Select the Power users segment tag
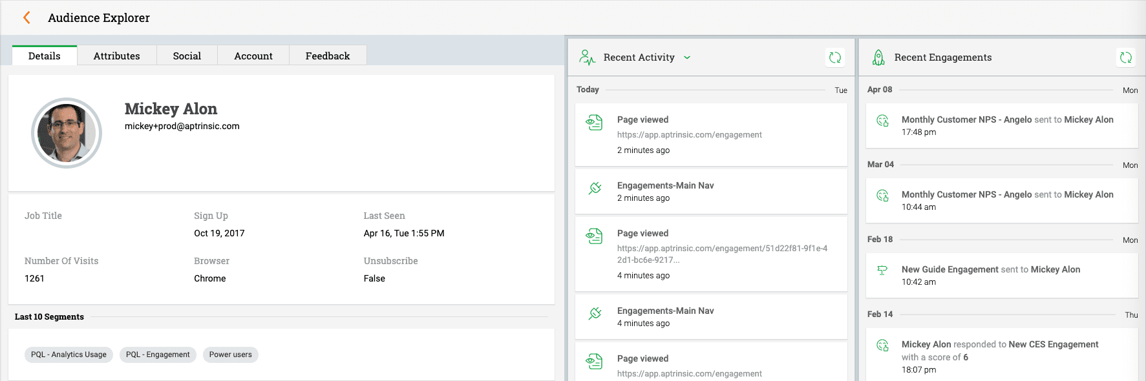This screenshot has height=381, width=1146. 231,355
